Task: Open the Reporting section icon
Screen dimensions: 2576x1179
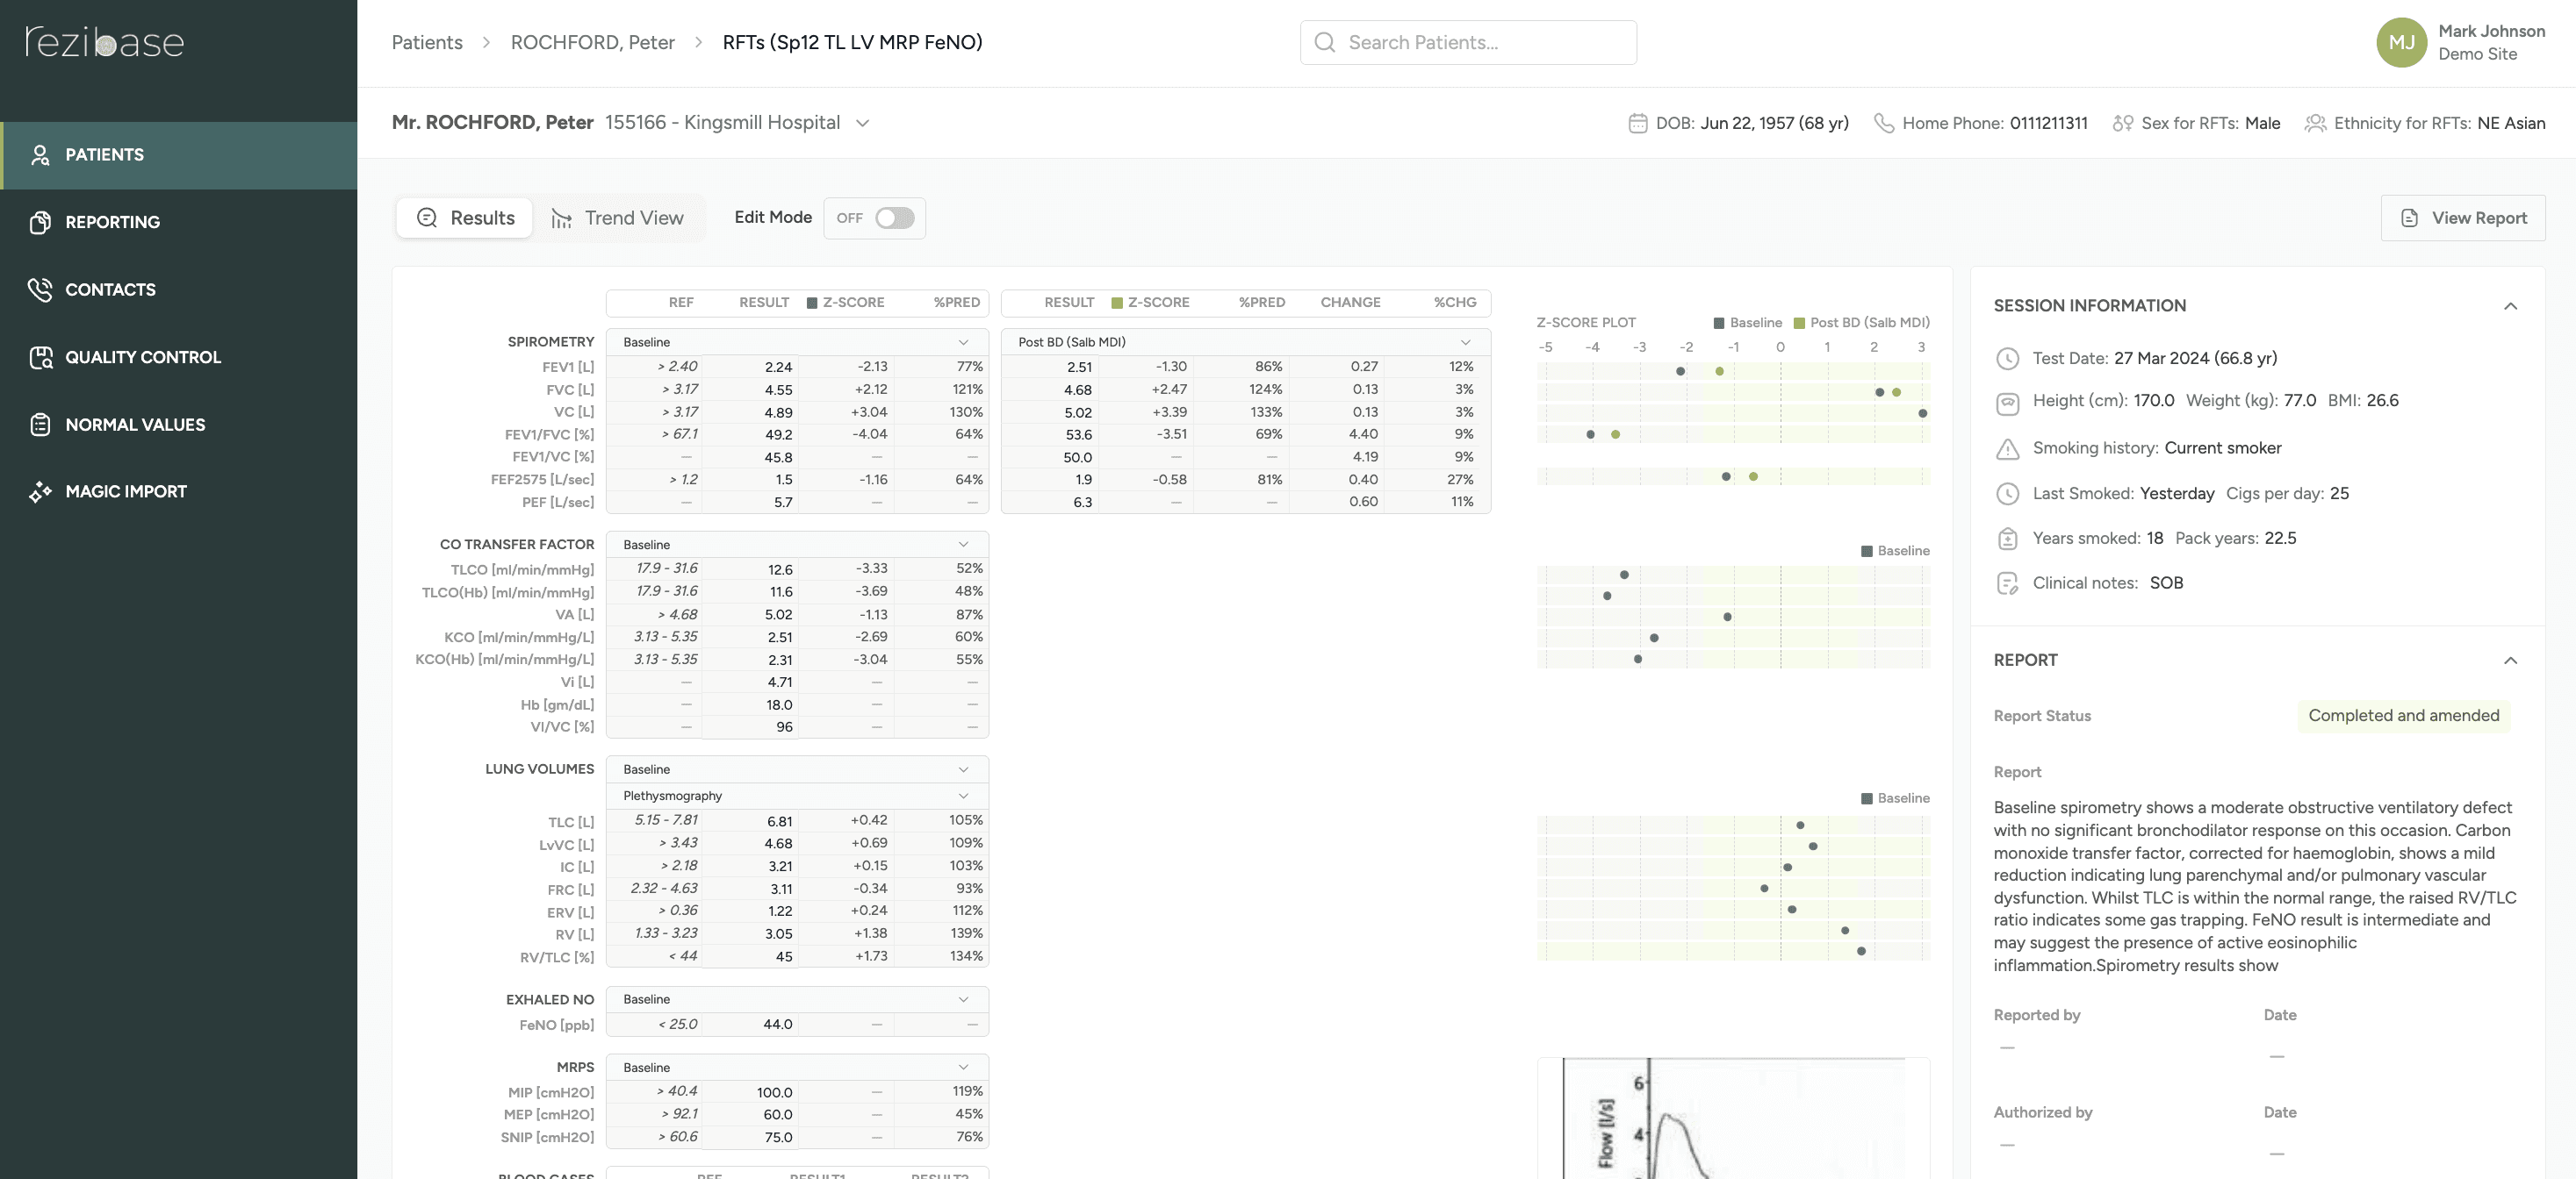Action: point(40,222)
